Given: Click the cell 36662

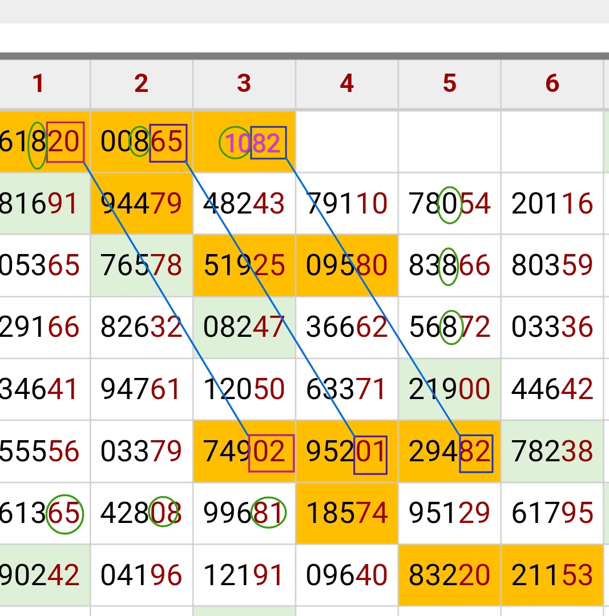Looking at the screenshot, I should click(347, 327).
